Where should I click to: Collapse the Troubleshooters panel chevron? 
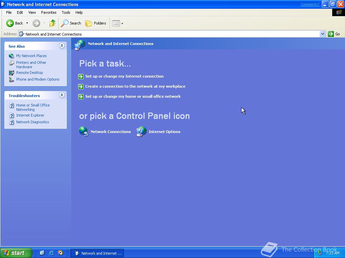pyautogui.click(x=62, y=95)
